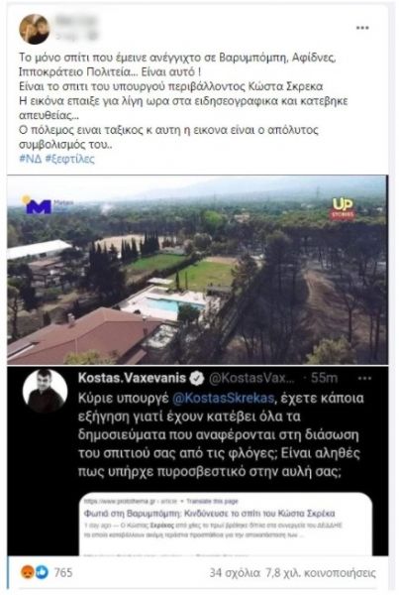Image resolution: width=399 pixels, height=595 pixels.
Task: Click the angry reaction emoji icon
Action: click(28, 572)
